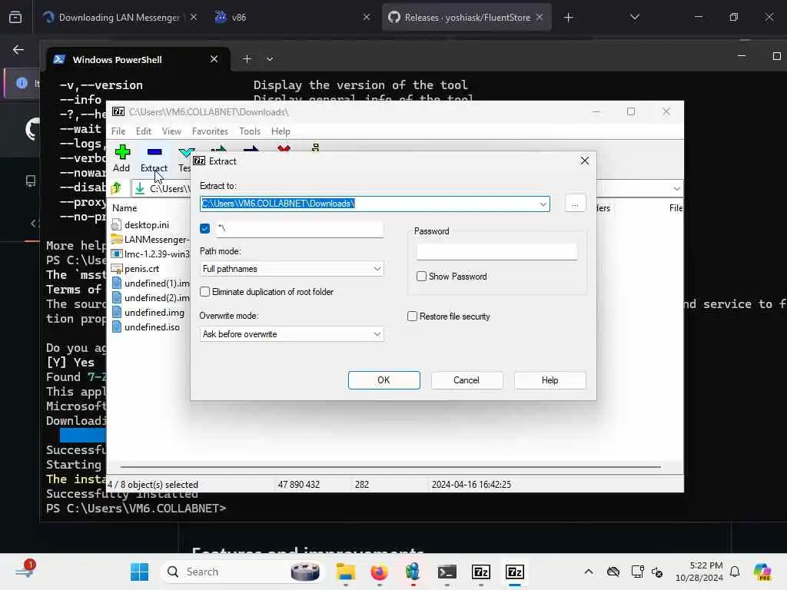Show hidden system tray icons
The height and width of the screenshot is (590, 787).
pos(589,572)
